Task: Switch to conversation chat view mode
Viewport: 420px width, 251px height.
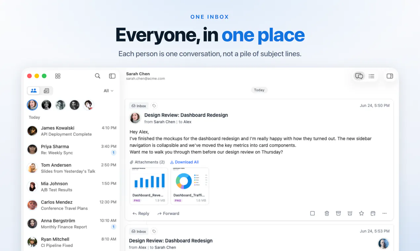Action: 359,76
